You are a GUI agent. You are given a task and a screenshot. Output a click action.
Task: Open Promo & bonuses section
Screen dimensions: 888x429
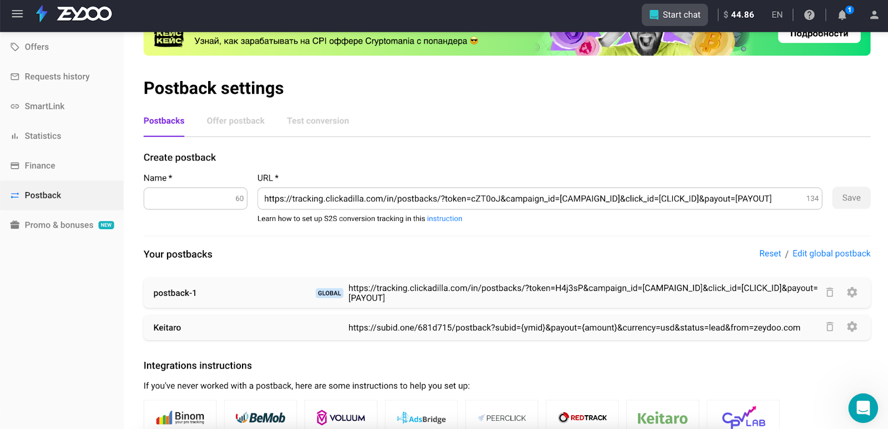(x=59, y=225)
